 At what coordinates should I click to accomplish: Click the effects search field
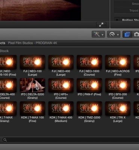pos(70,140)
